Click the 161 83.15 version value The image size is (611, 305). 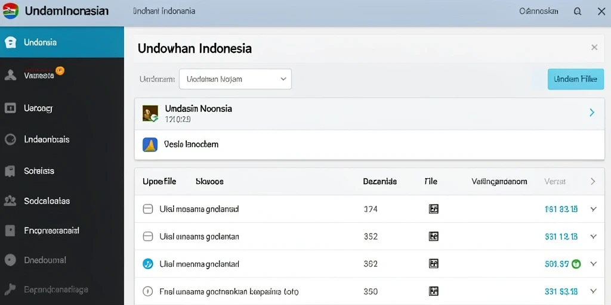click(x=561, y=209)
